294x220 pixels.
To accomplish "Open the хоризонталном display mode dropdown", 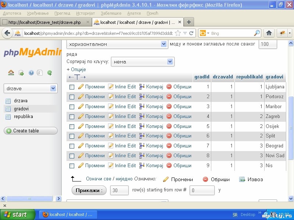I will tap(117, 44).
